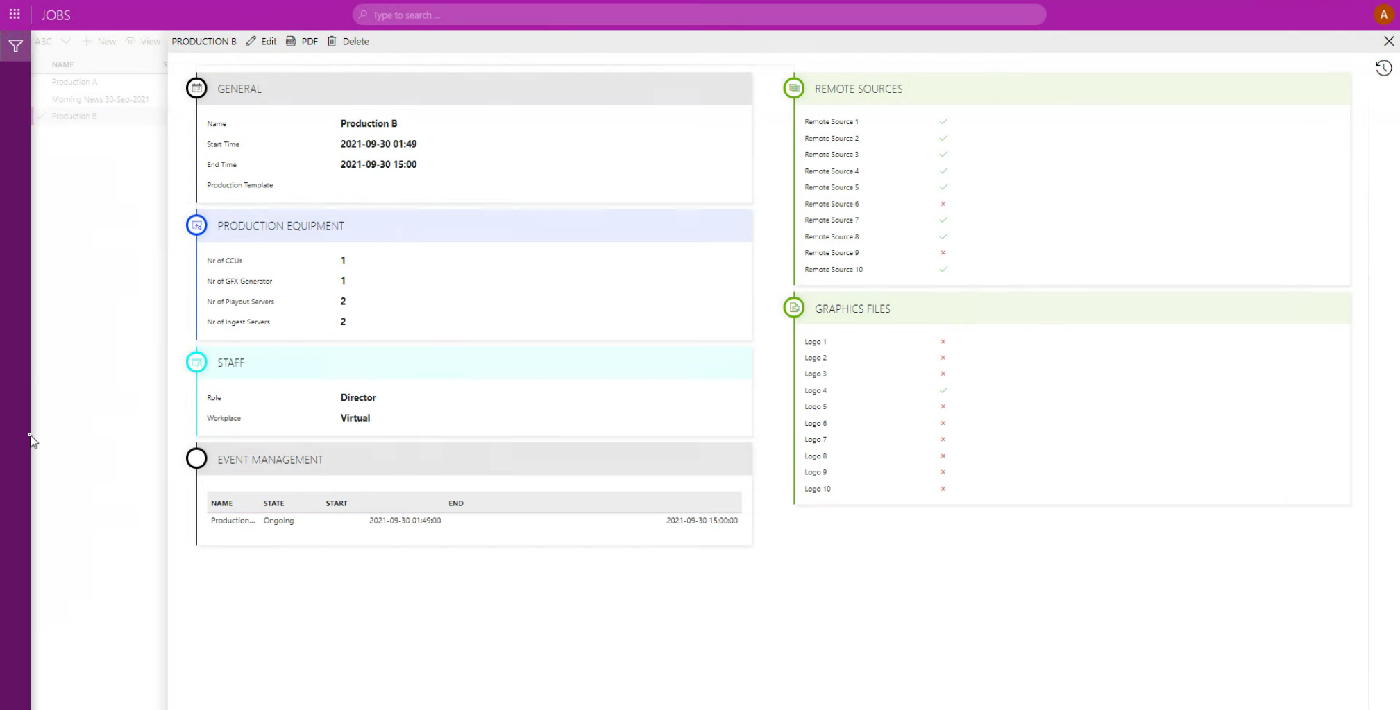The height and width of the screenshot is (710, 1400).
Task: Click the Graphics Files section icon
Action: [x=794, y=308]
